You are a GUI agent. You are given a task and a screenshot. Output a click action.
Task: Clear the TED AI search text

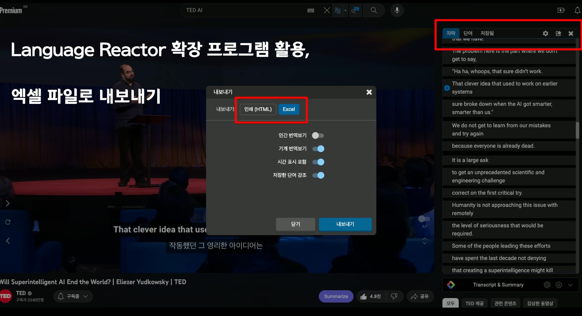click(327, 10)
